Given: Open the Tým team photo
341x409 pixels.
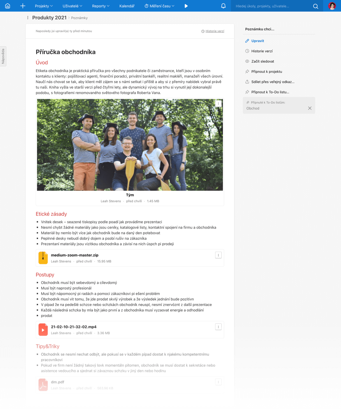Looking at the screenshot, I should click(130, 145).
